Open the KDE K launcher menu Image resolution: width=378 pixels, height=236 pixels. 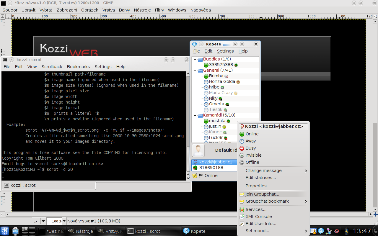coord(5,231)
